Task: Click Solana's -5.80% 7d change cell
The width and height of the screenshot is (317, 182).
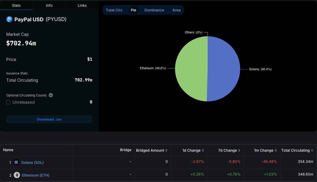Action: [234, 162]
